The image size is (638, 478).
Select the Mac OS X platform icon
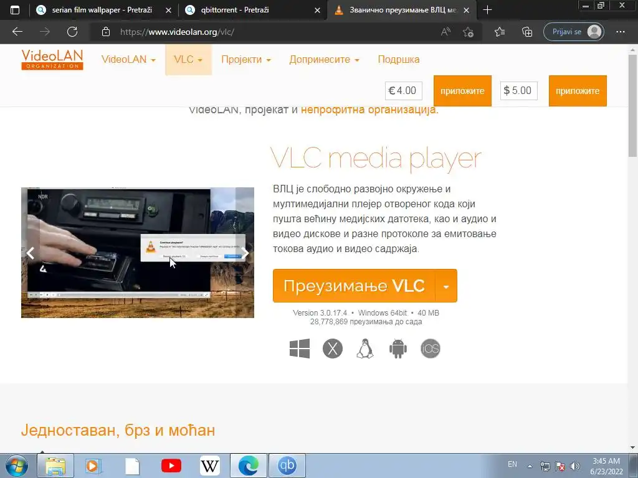tap(333, 349)
